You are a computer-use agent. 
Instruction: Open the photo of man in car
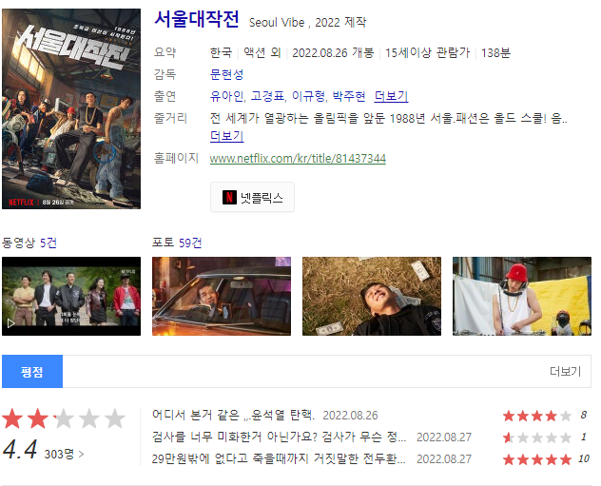click(x=222, y=297)
